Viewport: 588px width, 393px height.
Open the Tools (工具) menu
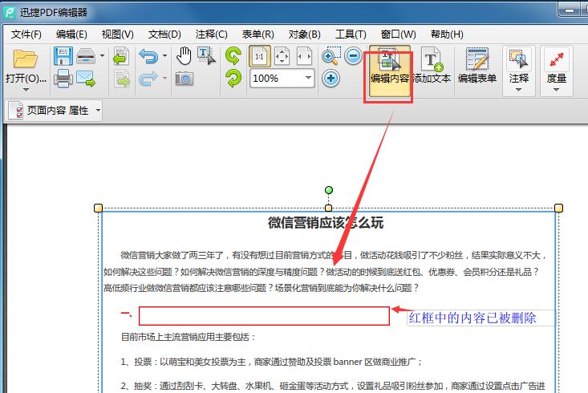(x=351, y=34)
